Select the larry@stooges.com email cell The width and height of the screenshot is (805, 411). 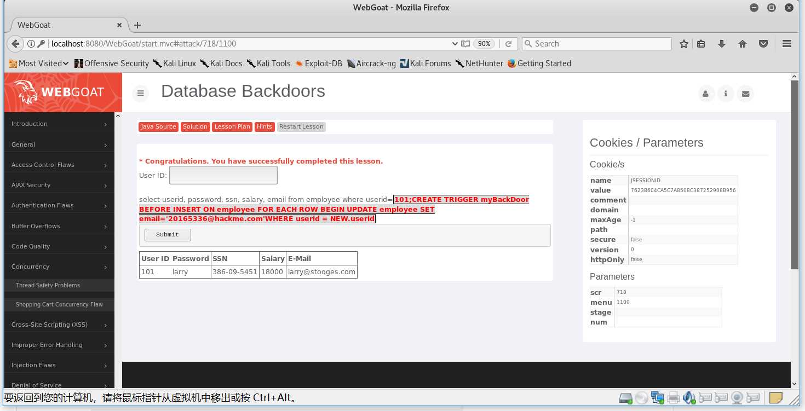click(x=322, y=272)
